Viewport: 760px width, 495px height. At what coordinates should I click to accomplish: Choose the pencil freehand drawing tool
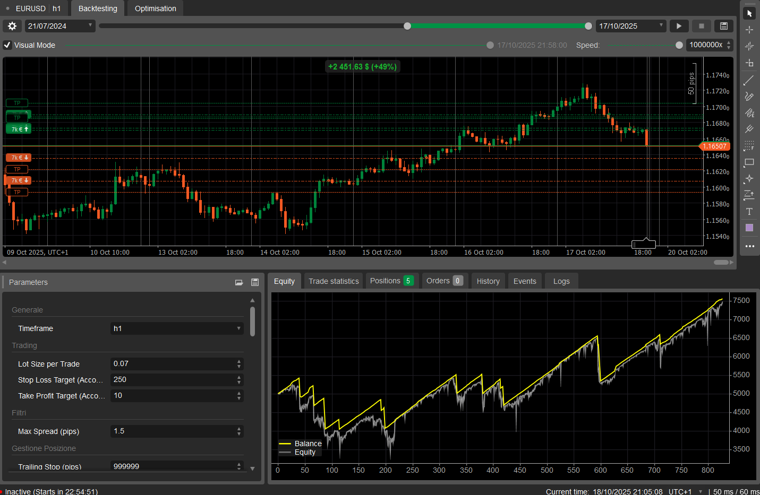pos(749,97)
